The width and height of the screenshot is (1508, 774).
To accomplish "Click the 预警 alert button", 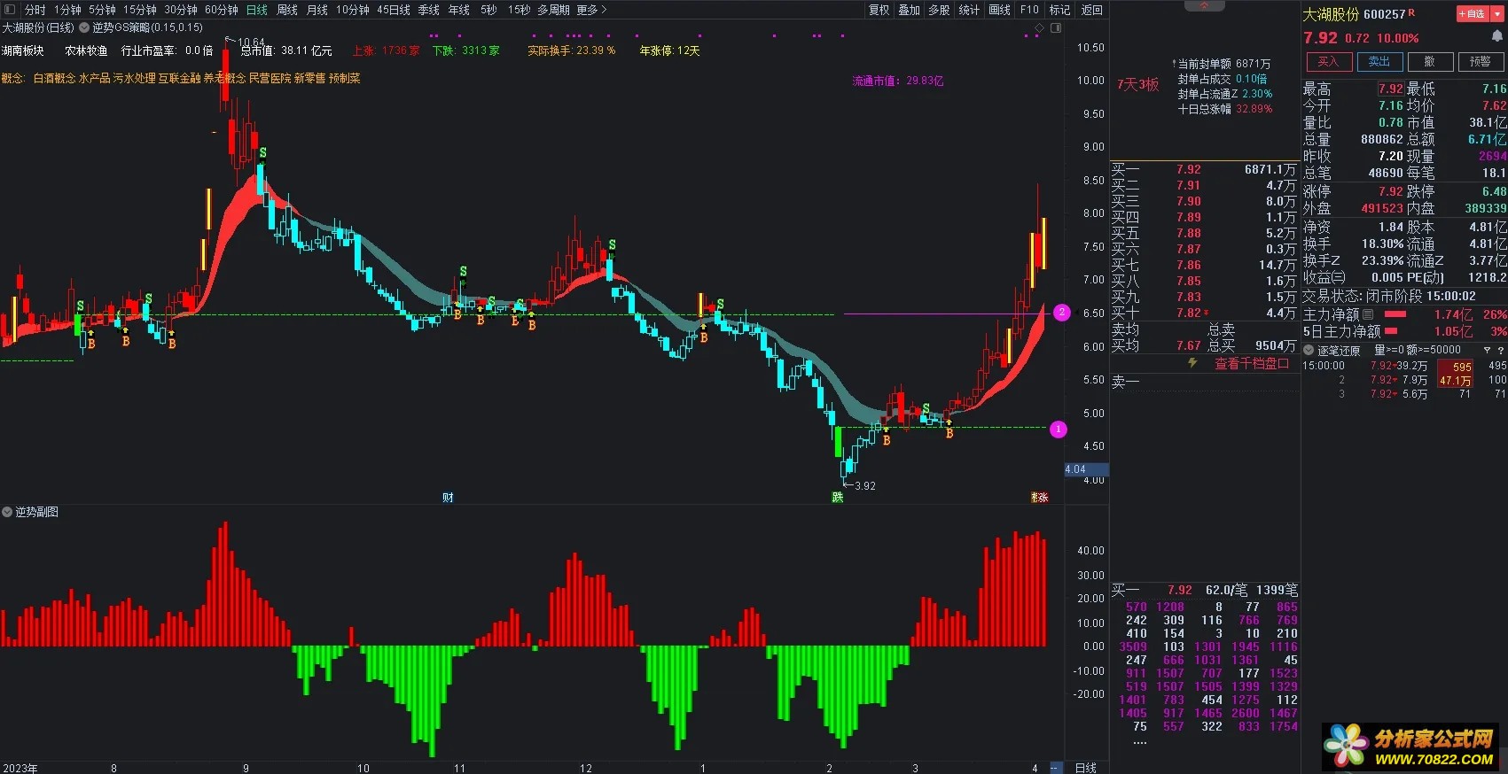I will tap(1481, 62).
